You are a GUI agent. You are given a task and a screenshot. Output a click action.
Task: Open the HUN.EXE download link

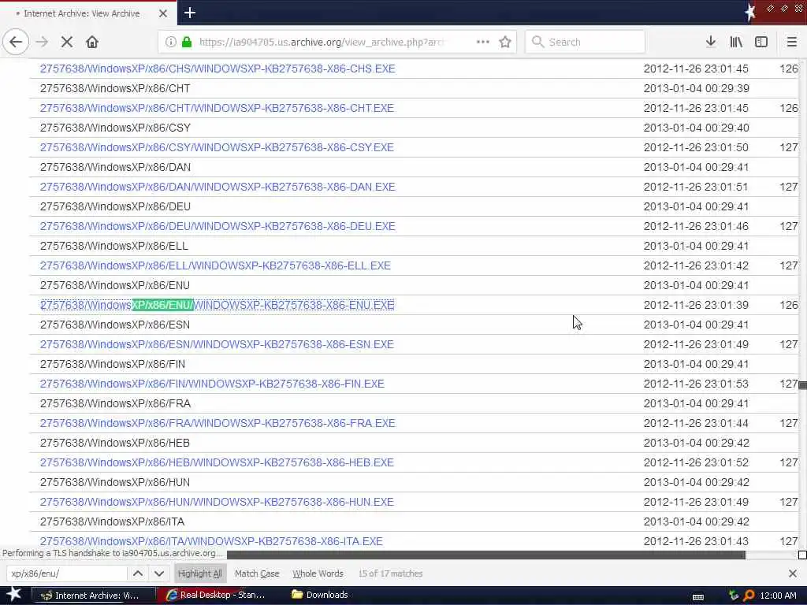[217, 502]
